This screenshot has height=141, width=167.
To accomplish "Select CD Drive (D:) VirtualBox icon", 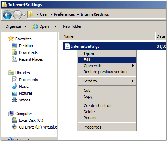I will 15,127.
